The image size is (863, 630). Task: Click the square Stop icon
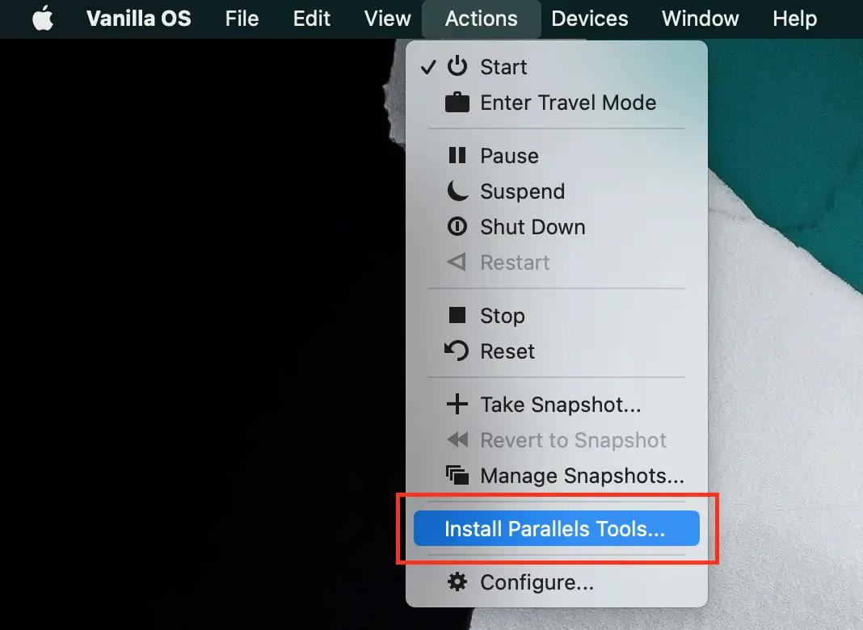click(457, 315)
